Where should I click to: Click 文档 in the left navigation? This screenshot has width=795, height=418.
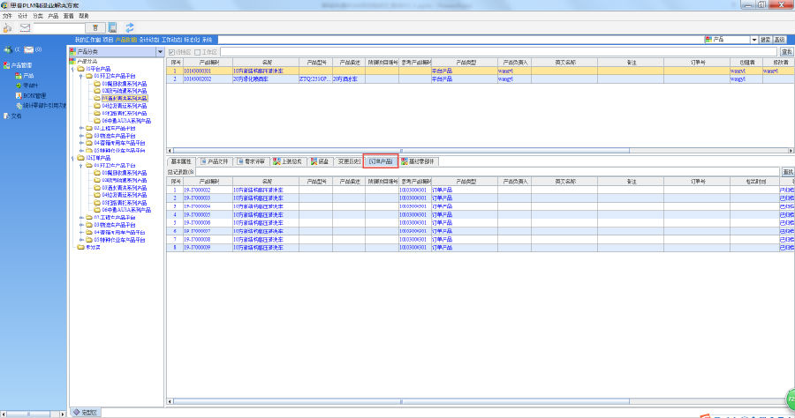click(x=15, y=116)
